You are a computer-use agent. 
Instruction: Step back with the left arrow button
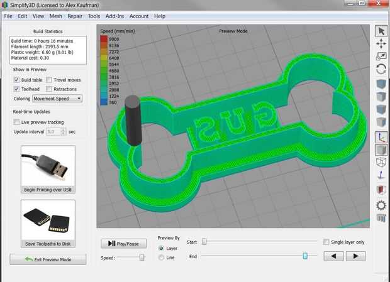tap(334, 256)
